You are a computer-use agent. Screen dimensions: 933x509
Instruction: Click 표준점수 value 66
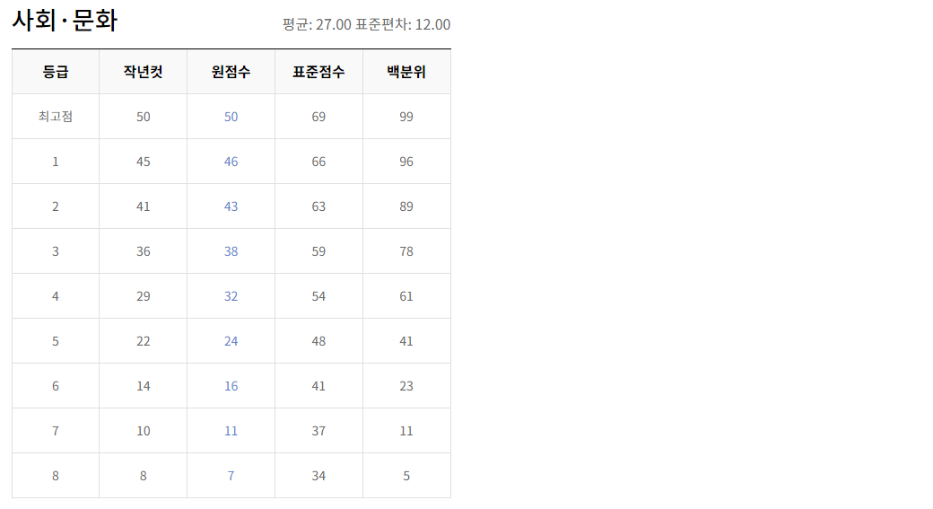[x=318, y=162]
